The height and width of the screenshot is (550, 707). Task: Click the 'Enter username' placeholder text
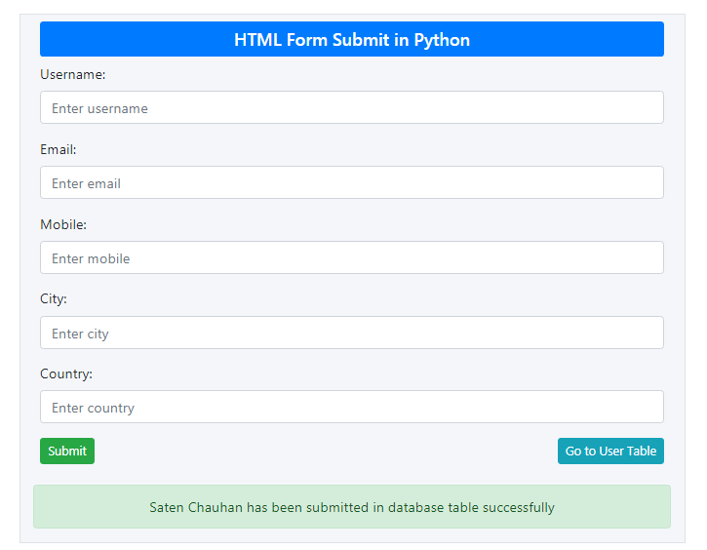(x=99, y=108)
